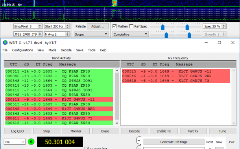Click the upper-right waterfall zero slider
This screenshot has height=149, width=240.
(x=187, y=27)
